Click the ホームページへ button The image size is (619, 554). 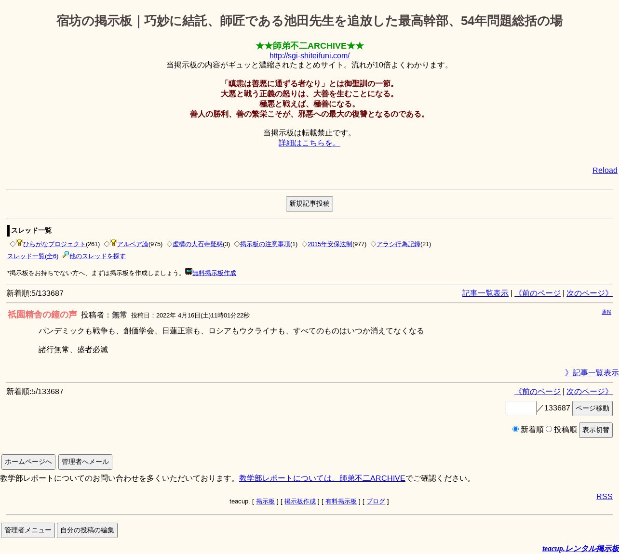point(28,462)
